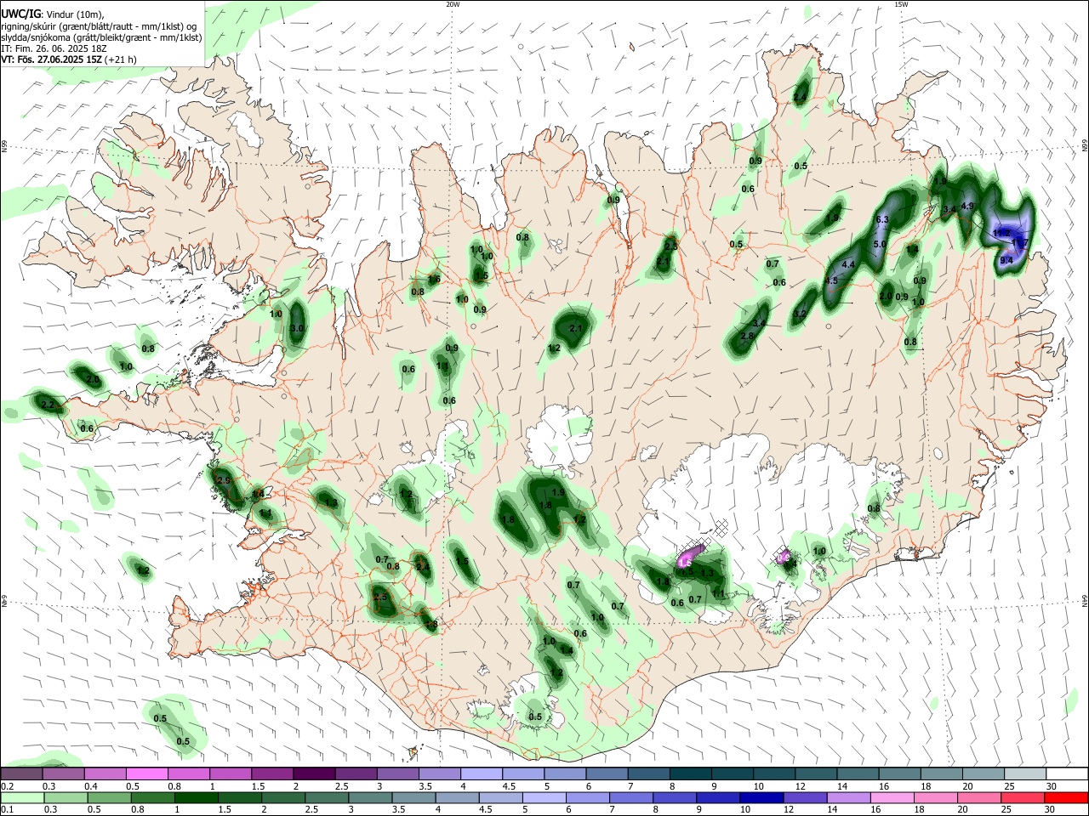Click the '3.2' precipitation value on the map

point(800,314)
